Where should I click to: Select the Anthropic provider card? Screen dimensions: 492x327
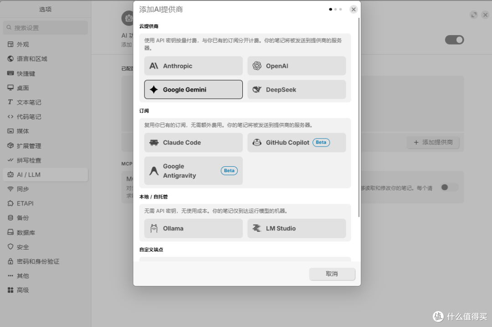pos(193,66)
